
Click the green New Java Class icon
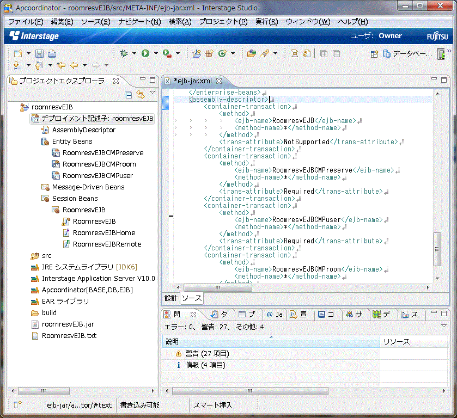(x=222, y=53)
